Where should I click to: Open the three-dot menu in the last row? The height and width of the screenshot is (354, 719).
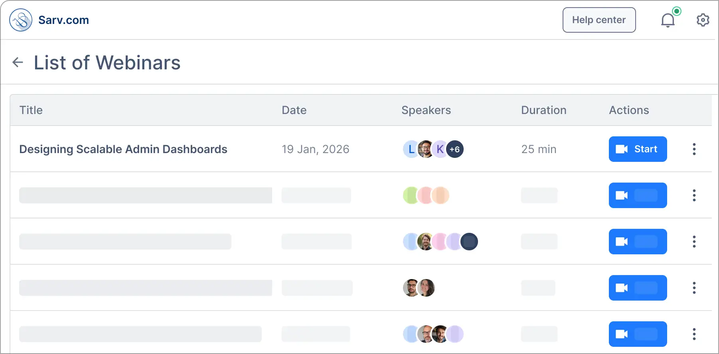point(694,334)
